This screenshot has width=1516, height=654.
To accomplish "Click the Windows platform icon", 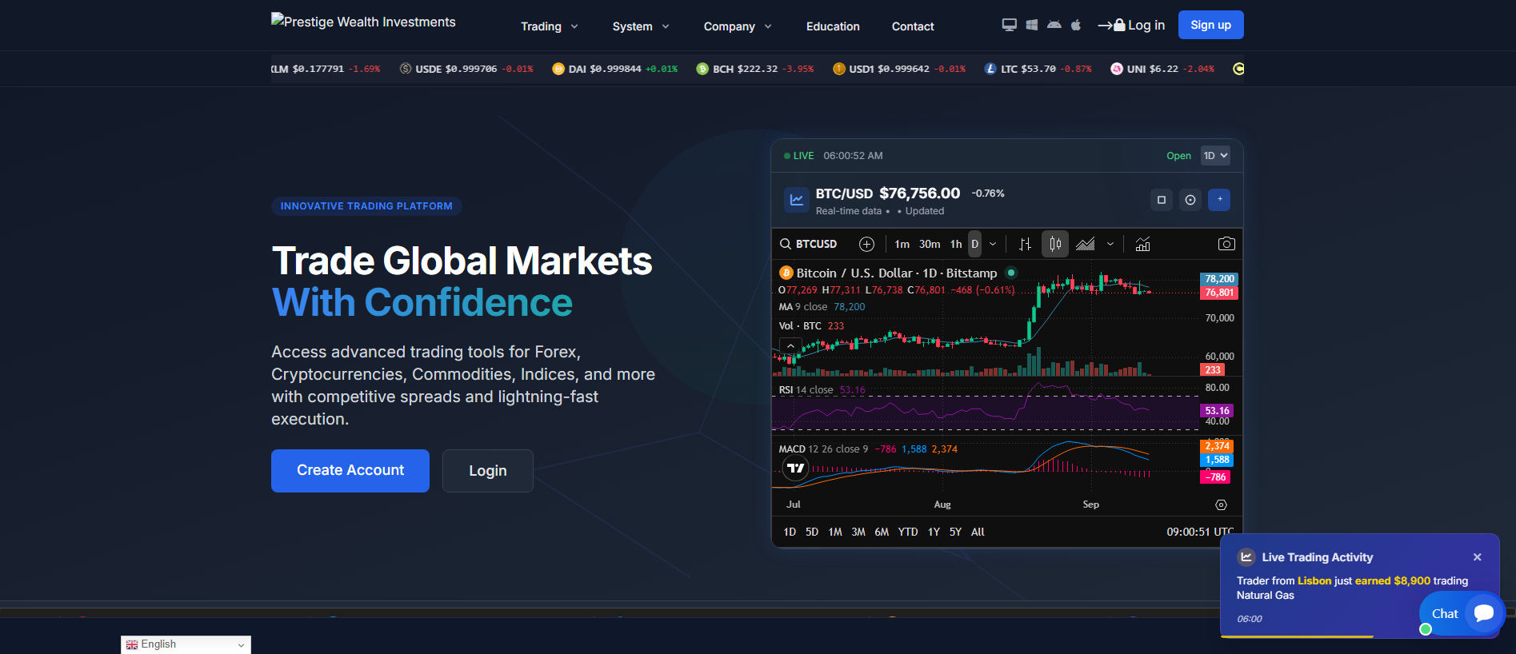I will click(1032, 25).
